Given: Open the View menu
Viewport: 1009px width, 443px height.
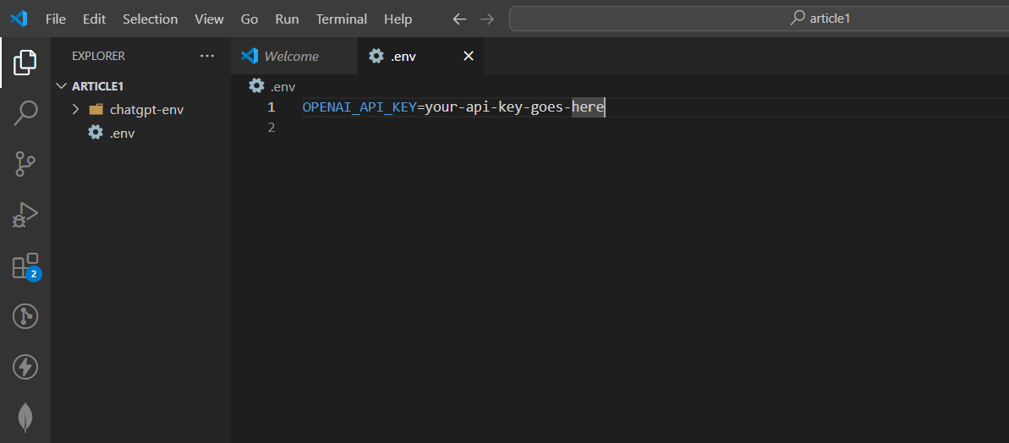Looking at the screenshot, I should (x=209, y=19).
